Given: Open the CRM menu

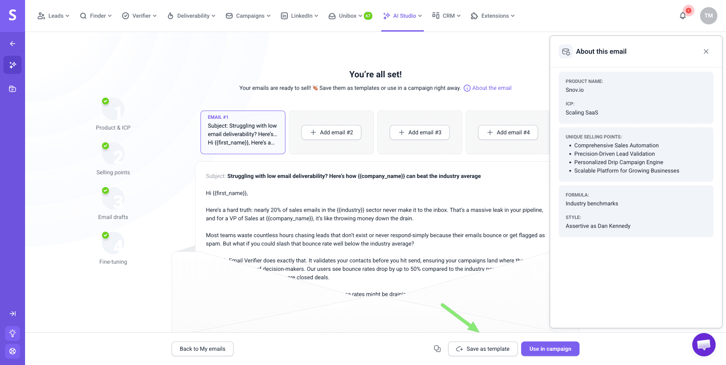Looking at the screenshot, I should point(446,16).
